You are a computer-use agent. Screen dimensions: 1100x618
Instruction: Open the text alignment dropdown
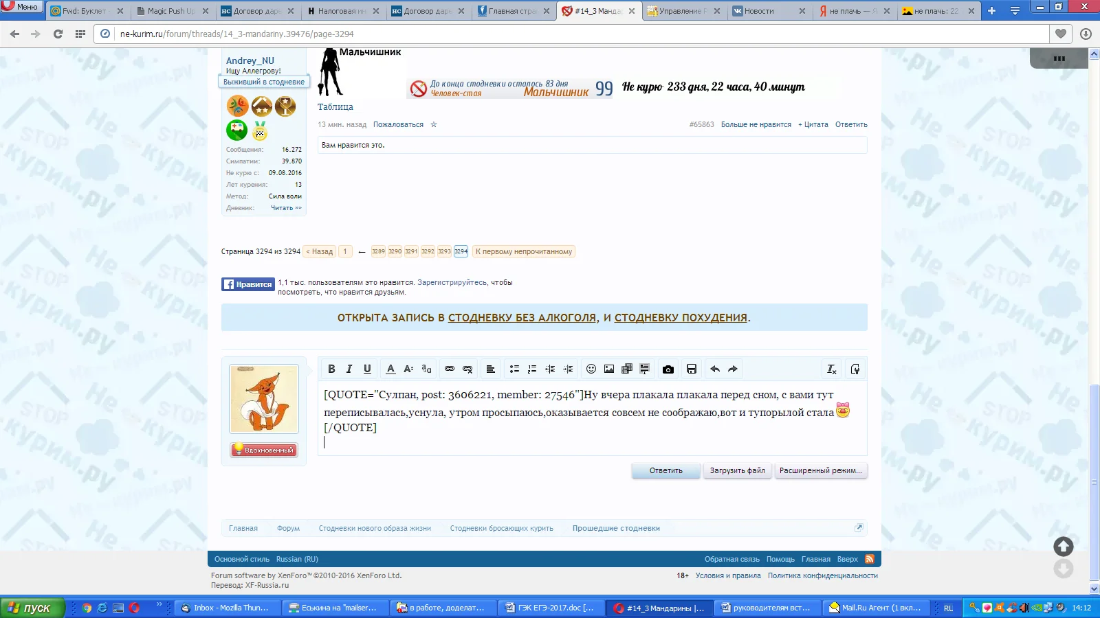[491, 369]
